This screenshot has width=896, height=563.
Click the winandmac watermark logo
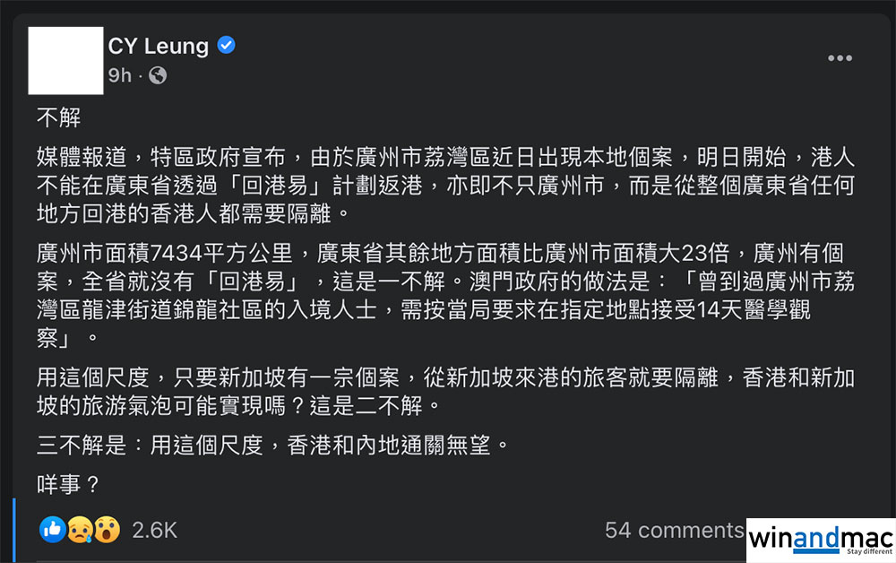coord(822,539)
